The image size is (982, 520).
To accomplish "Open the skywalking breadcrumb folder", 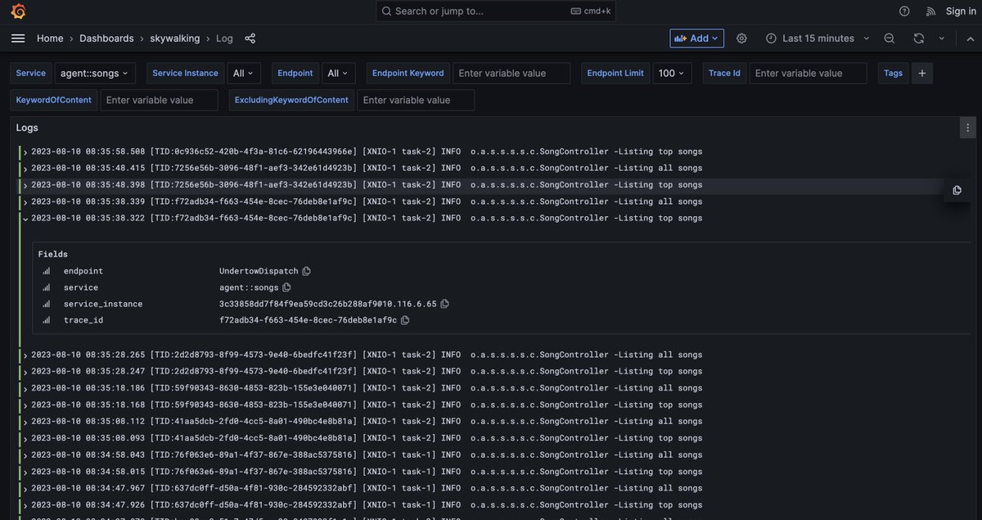I will tap(174, 38).
